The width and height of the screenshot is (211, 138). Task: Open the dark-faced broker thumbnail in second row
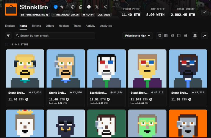tap(66, 123)
